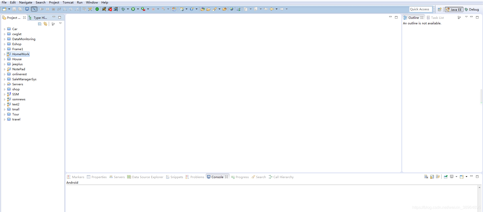Click the green Run button
483x212 pixels.
[x=133, y=9]
